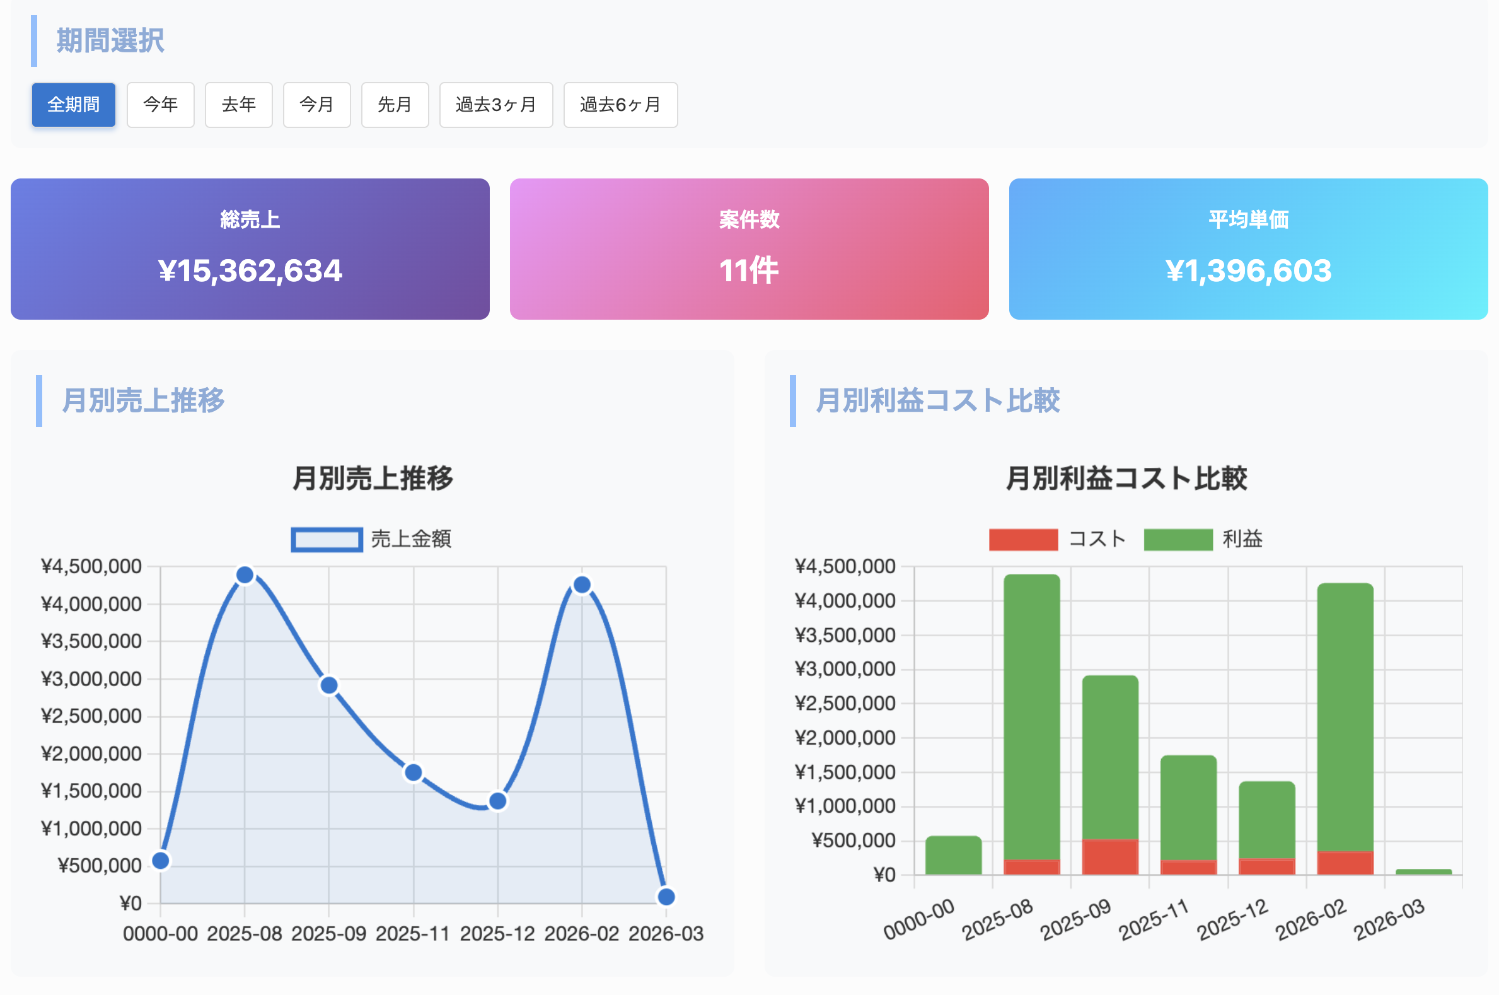Click the green 2025-08 profit bar
1499x995 pixels.
pyautogui.click(x=1031, y=717)
